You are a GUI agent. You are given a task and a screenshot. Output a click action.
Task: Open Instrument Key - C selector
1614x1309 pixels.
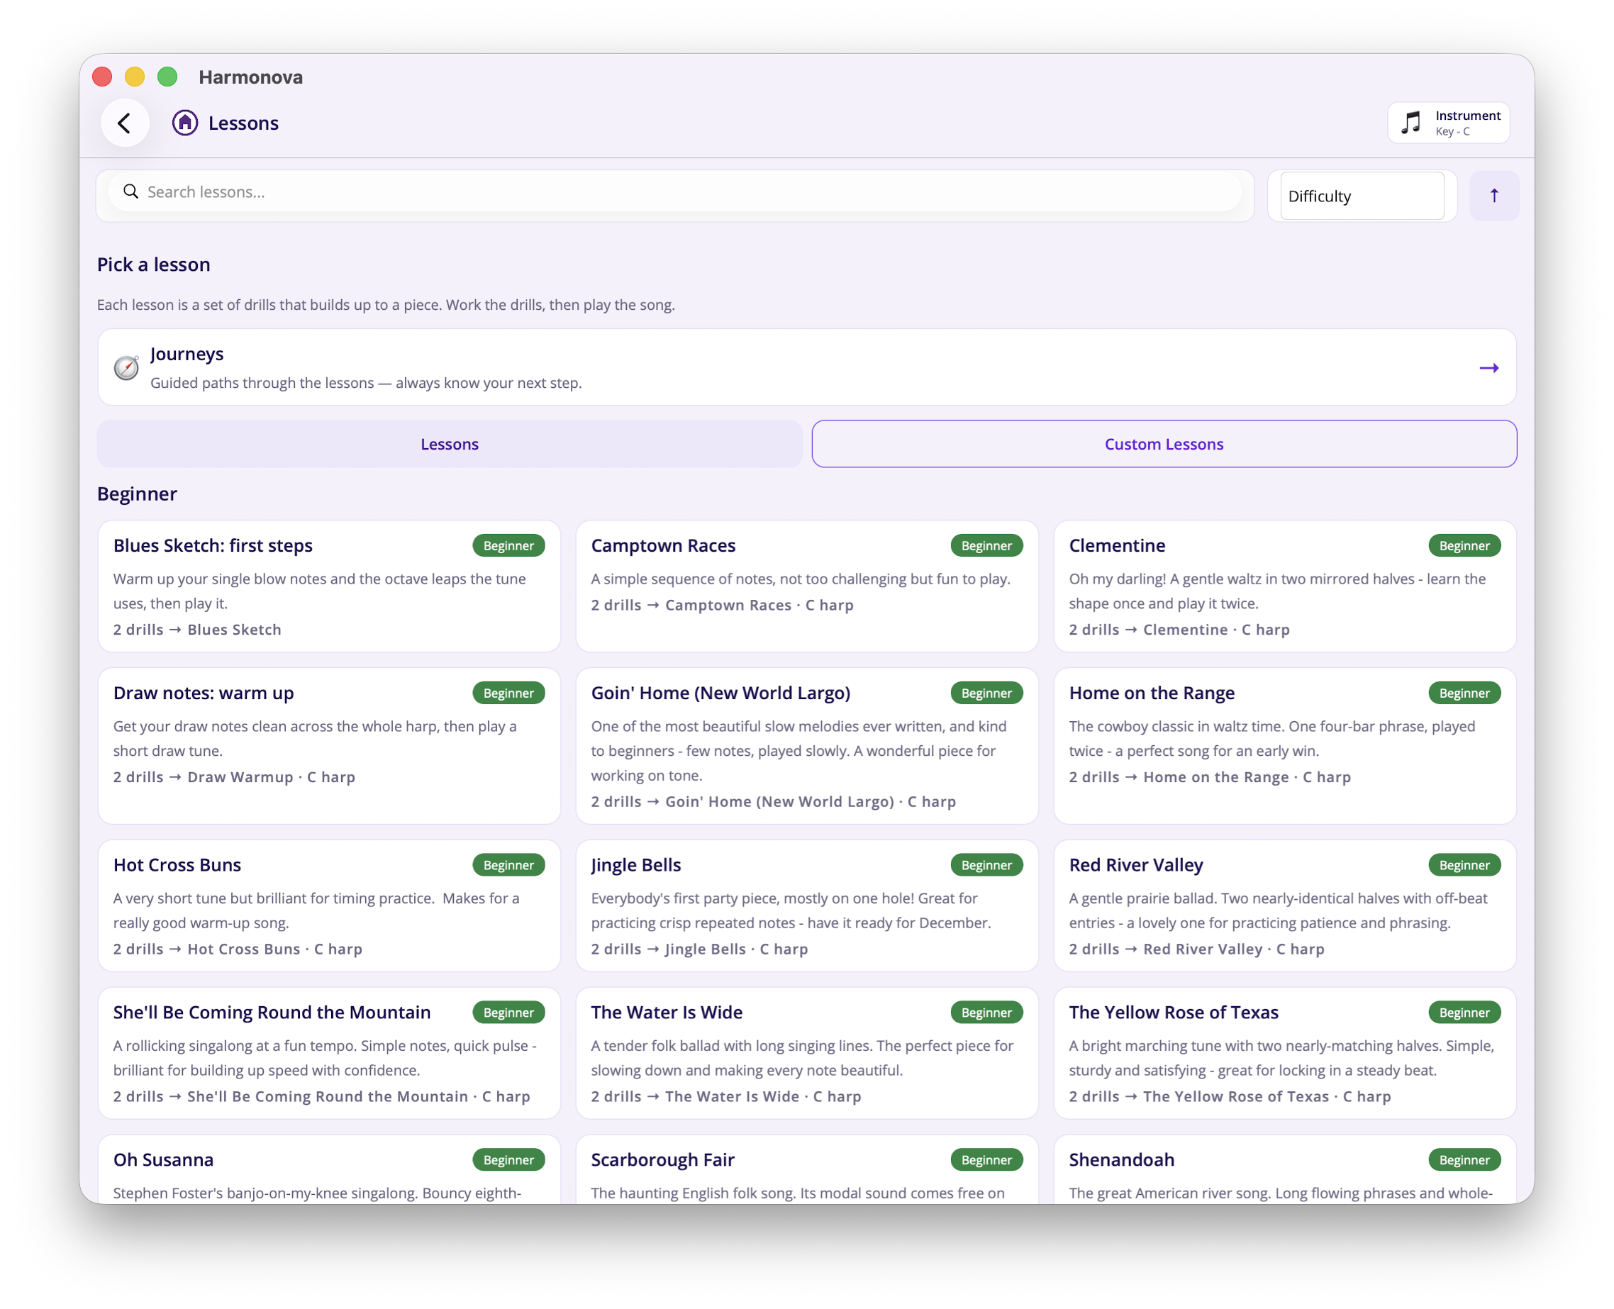[x=1448, y=122]
